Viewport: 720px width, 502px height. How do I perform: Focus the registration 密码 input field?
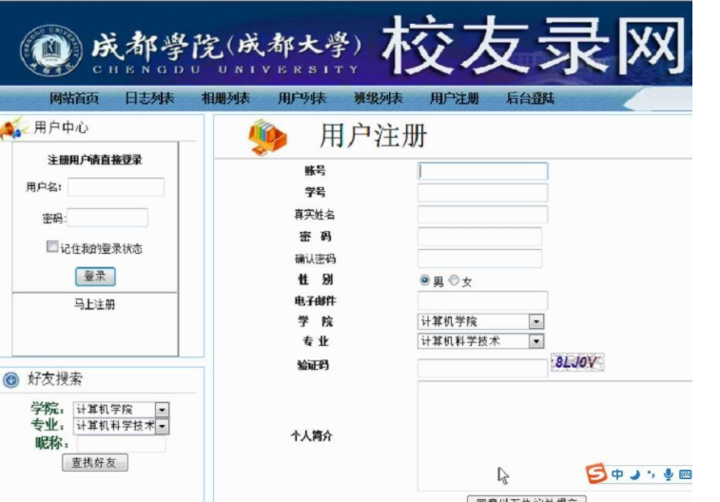pos(479,237)
